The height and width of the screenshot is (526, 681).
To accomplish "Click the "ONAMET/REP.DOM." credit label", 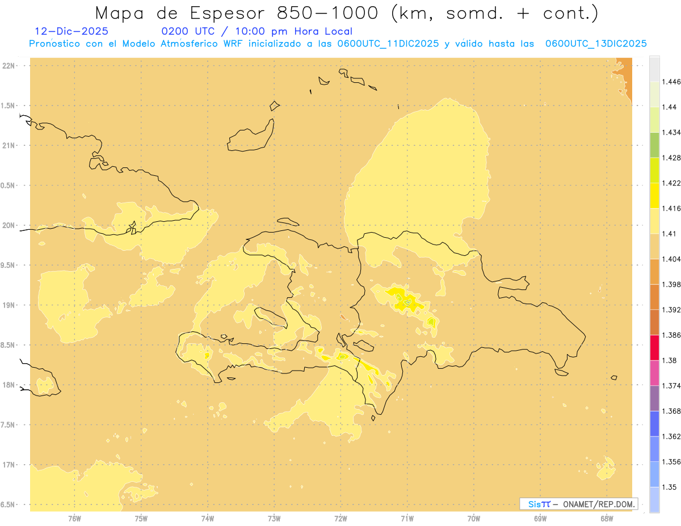I will point(599,504).
